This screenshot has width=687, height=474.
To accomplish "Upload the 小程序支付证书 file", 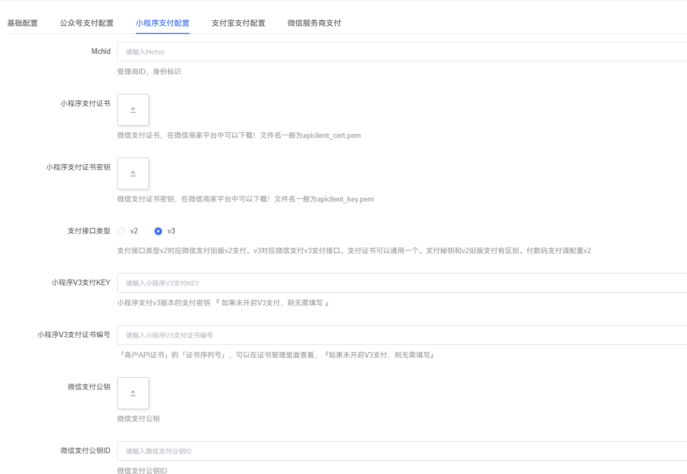I will click(x=133, y=110).
